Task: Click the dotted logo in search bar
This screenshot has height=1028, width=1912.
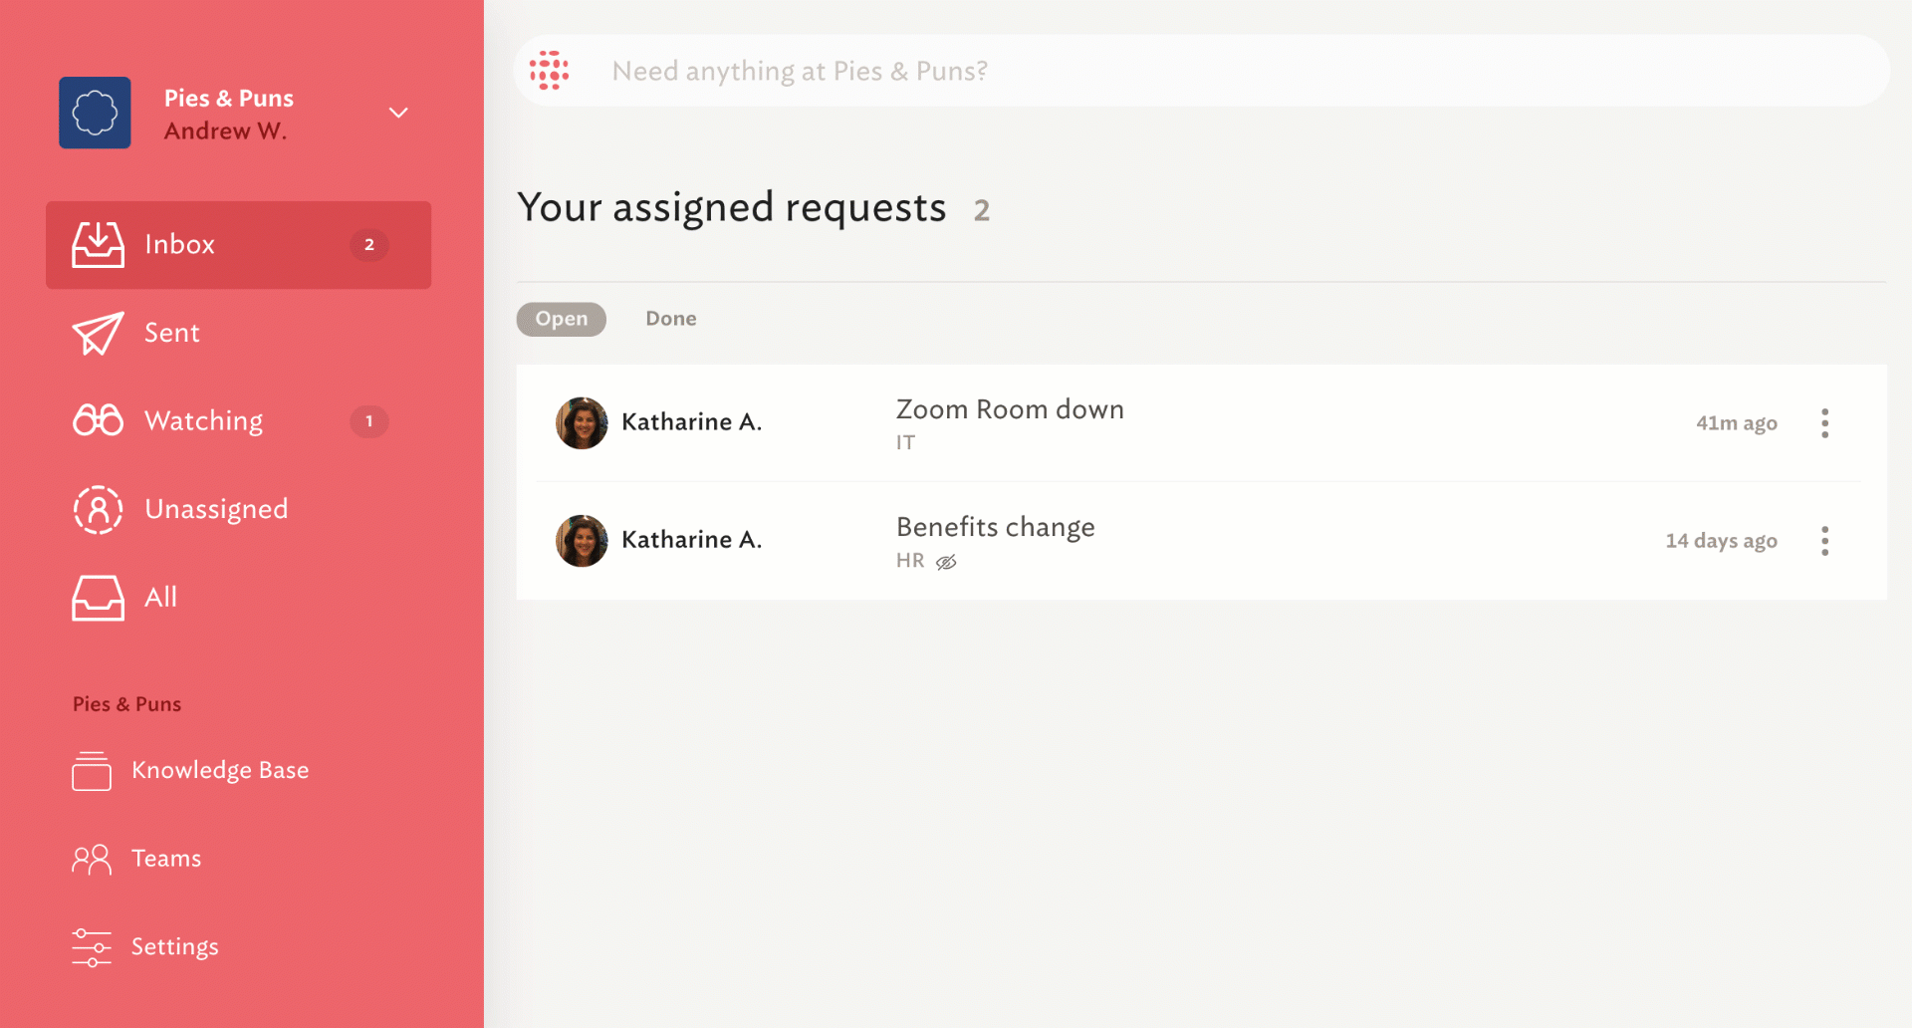Action: [x=549, y=71]
